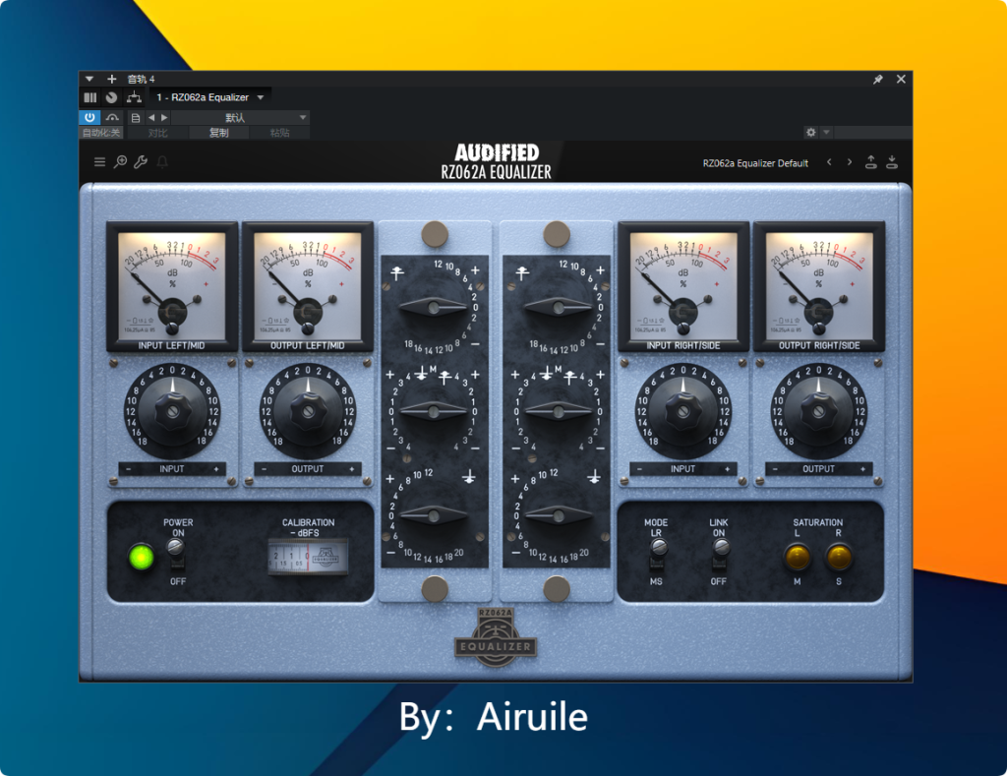
Task: Flip the MODE LR/MS toggle switch
Action: pos(658,554)
